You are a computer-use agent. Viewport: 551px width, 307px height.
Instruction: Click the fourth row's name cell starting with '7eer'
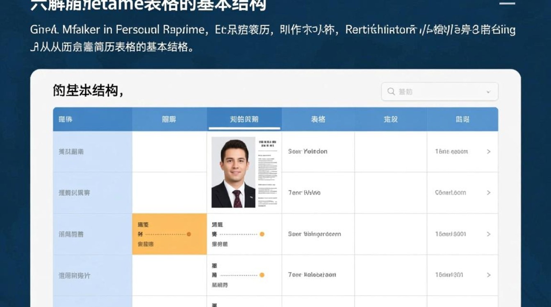point(318,275)
